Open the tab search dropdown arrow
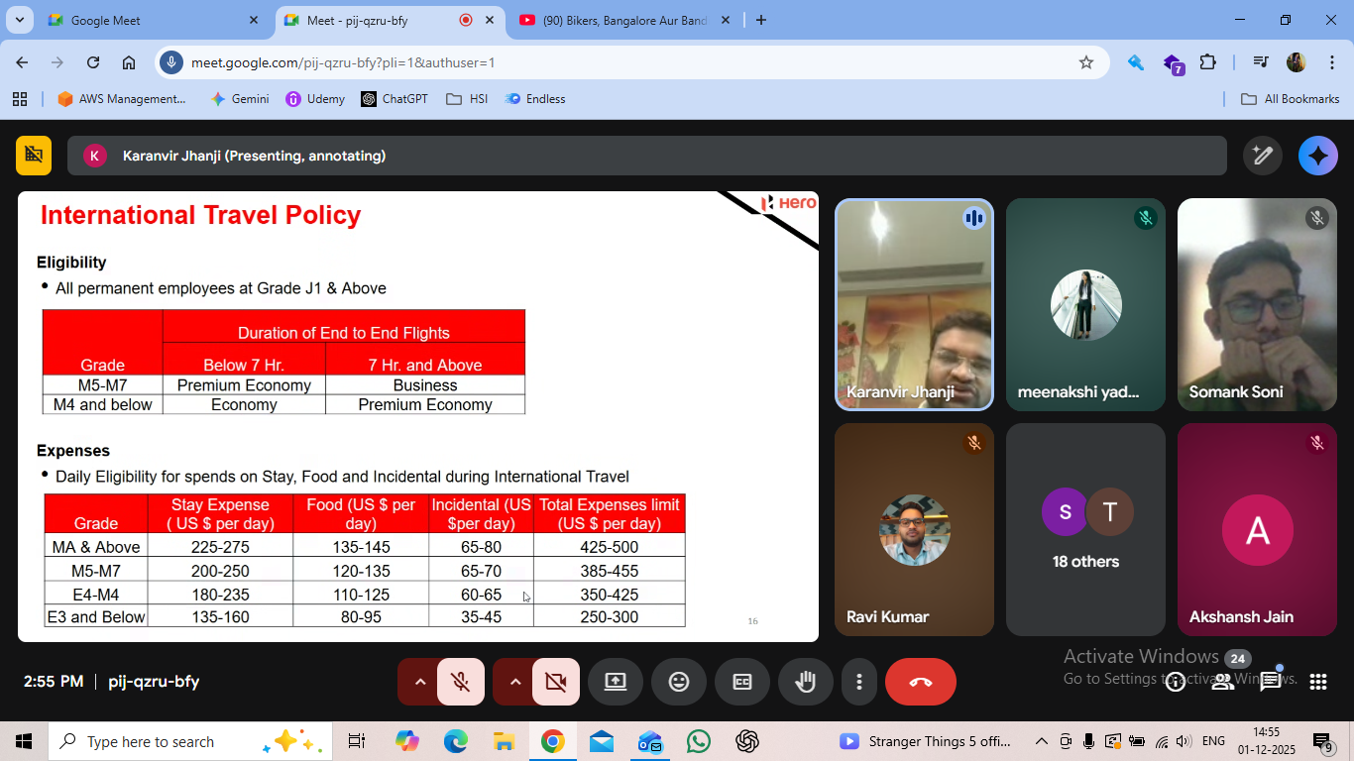 tap(19, 20)
